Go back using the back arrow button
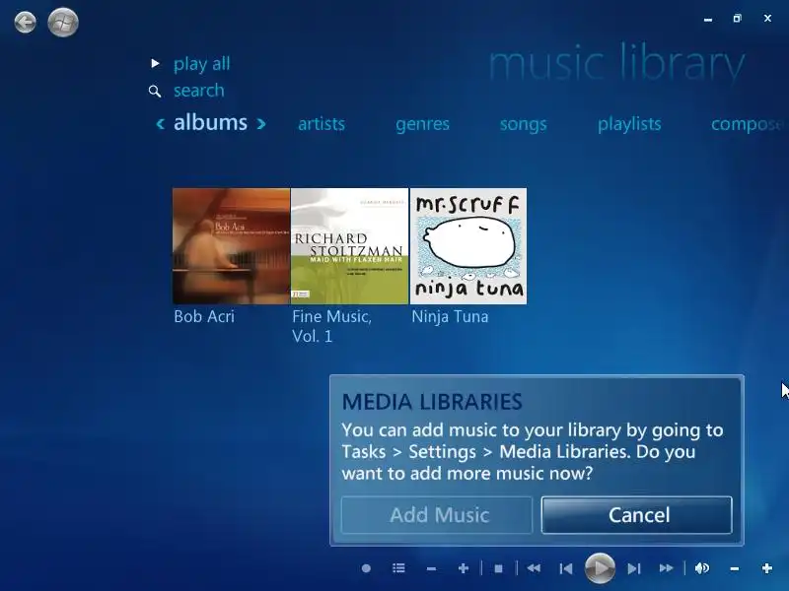This screenshot has width=789, height=591. pyautogui.click(x=26, y=23)
